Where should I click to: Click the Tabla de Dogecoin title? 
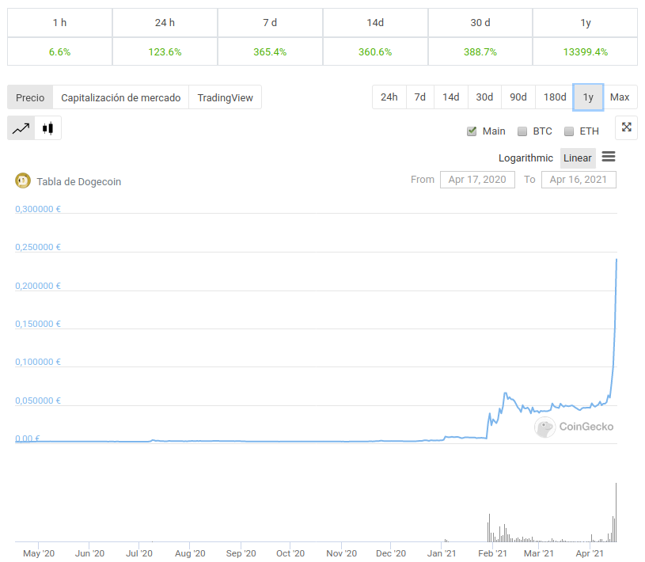pos(79,182)
